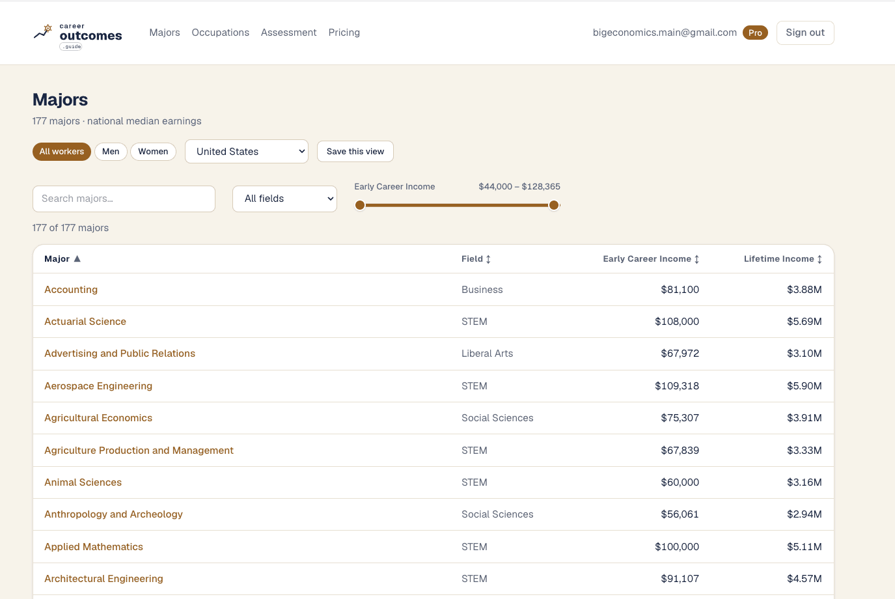Click the $81,100 Accounting income cell
895x599 pixels.
(680, 290)
